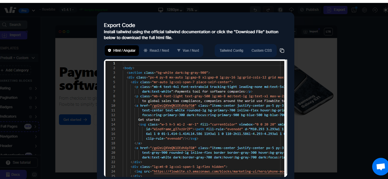Click the <body> tag in the code

(129, 68)
